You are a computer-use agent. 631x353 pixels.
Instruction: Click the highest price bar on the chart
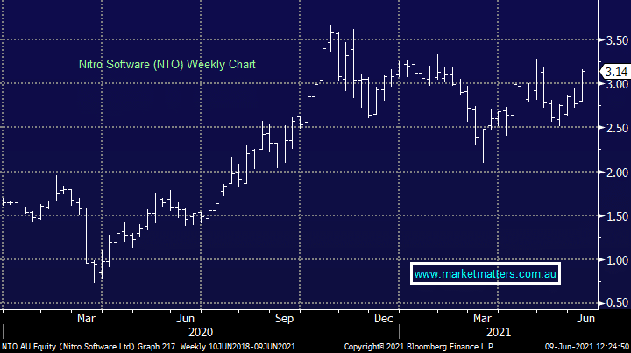[x=331, y=44]
